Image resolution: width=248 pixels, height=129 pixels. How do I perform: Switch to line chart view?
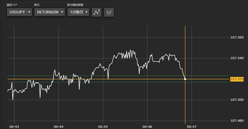pos(97,12)
